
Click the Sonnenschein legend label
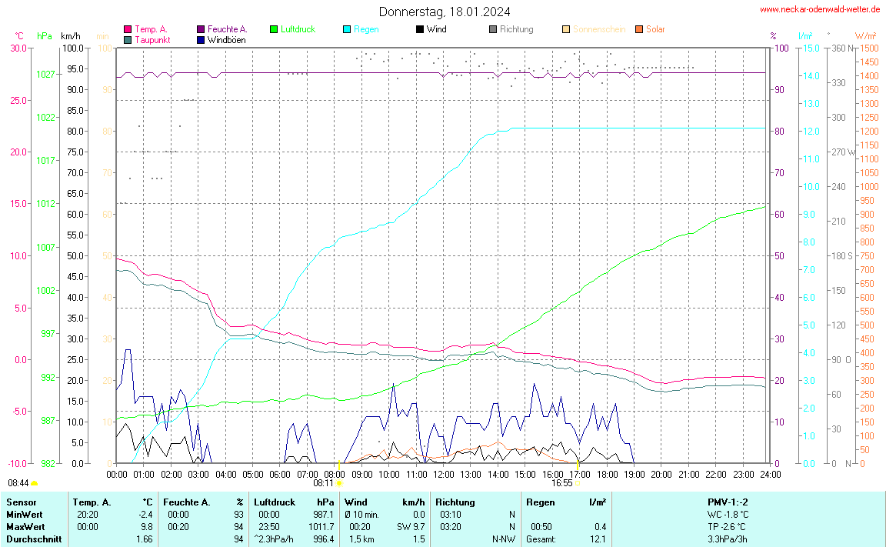599,29
